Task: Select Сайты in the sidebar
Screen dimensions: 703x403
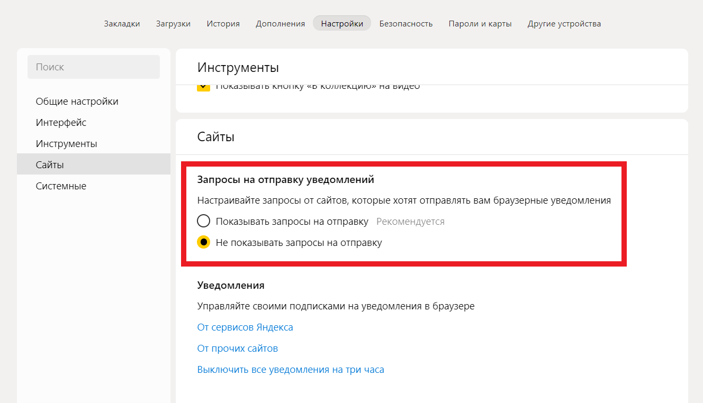Action: click(x=50, y=165)
